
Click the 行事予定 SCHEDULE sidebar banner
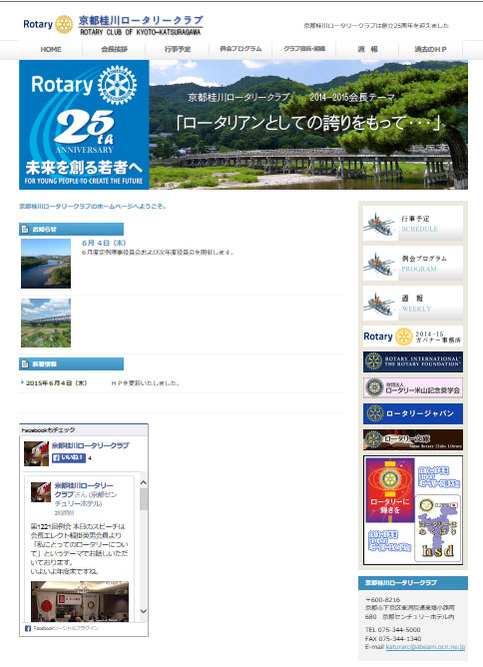click(413, 224)
